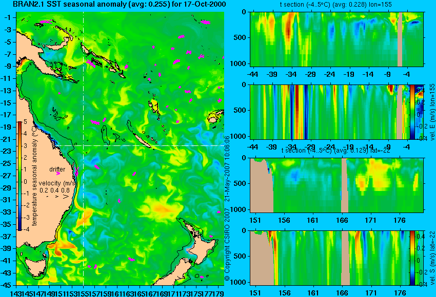Click the '-9' tick under lon=155 temperature section
Image resolution: width=436 pixels, height=297 pixels.
387,74
